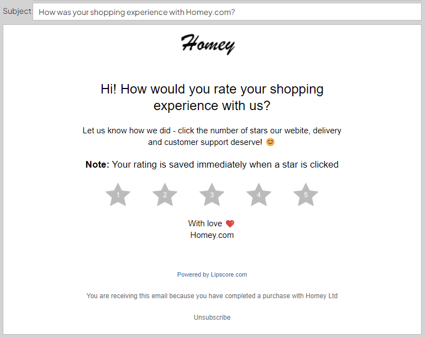Focus the Subject input field
The height and width of the screenshot is (338, 426).
(x=227, y=12)
